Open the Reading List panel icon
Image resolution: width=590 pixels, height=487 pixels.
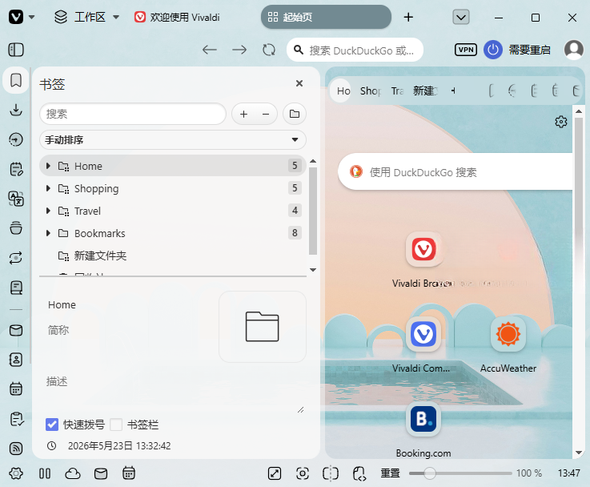16,288
